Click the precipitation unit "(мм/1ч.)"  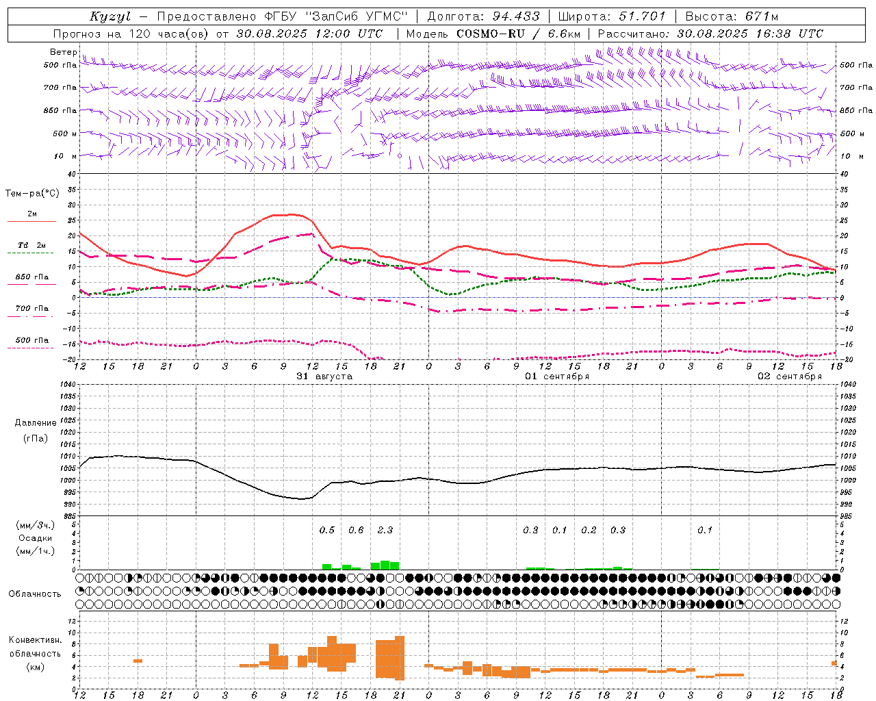tap(36, 551)
